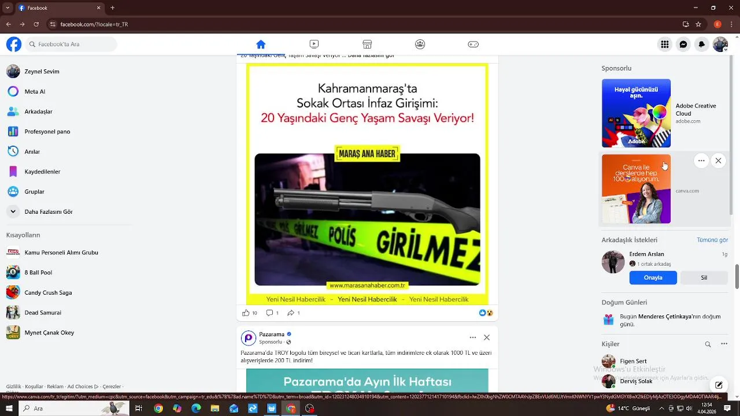Click Tümünü gör for friend requests
This screenshot has width=740, height=416.
[712, 240]
